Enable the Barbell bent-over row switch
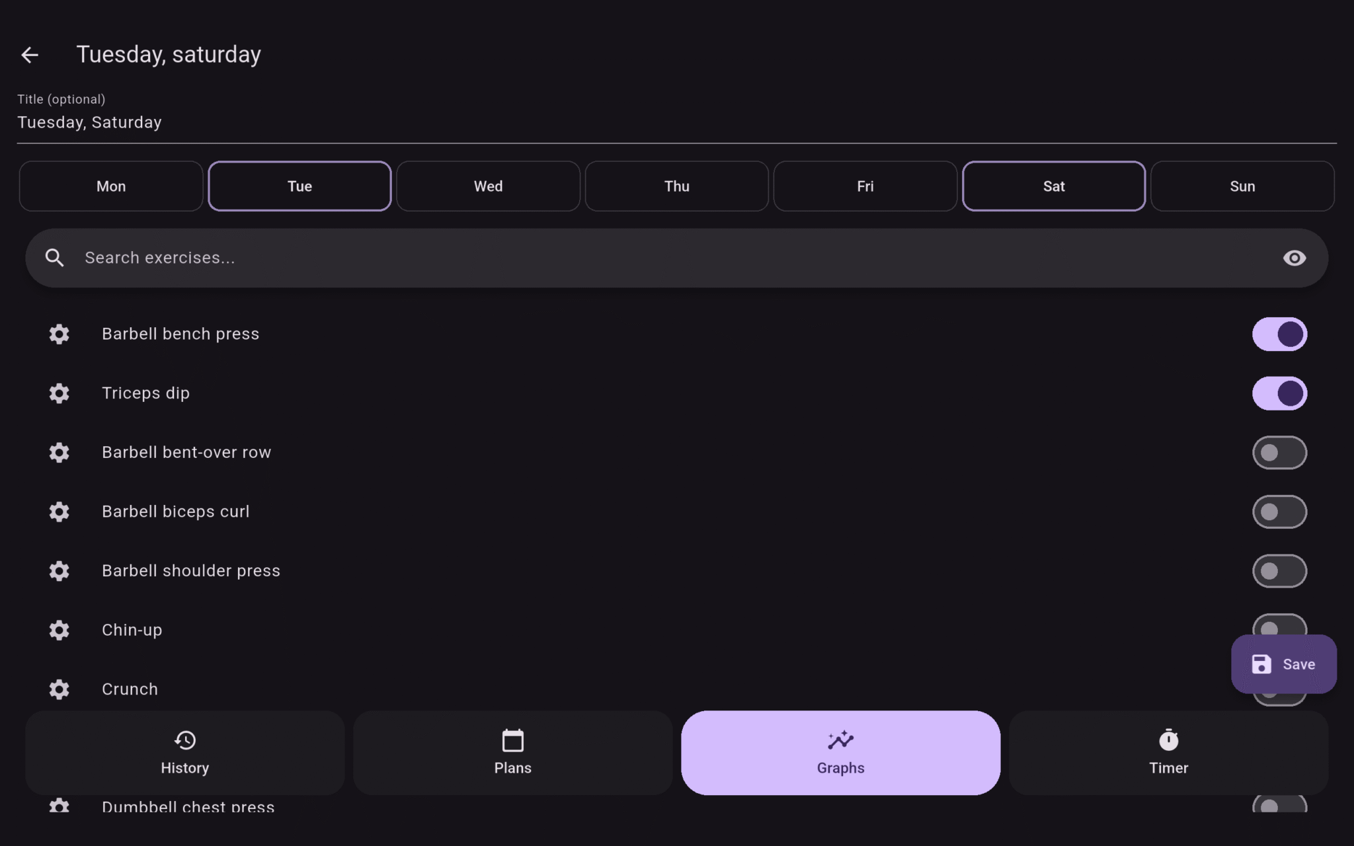The width and height of the screenshot is (1354, 846). tap(1279, 452)
